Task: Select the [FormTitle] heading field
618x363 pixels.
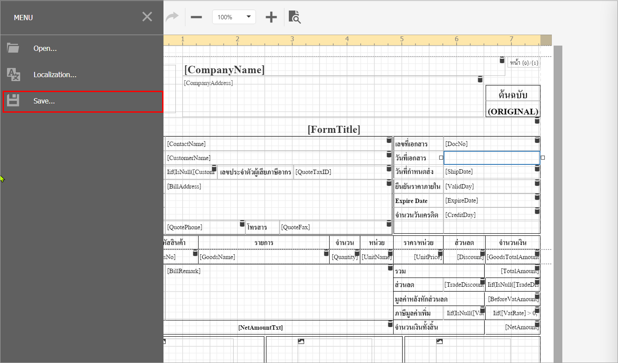Action: pos(334,129)
